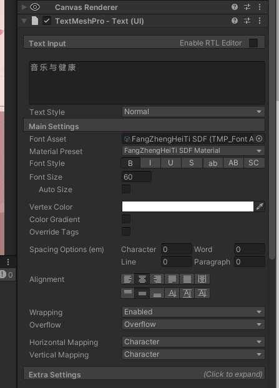Expand the Extra Settings section
This screenshot has width=279, height=388.
click(x=144, y=374)
